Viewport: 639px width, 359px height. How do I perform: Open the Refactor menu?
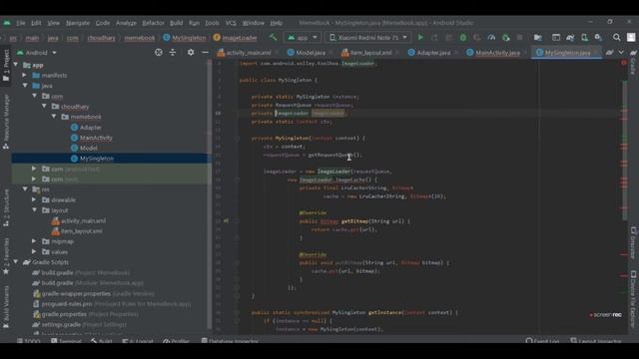pyautogui.click(x=153, y=23)
